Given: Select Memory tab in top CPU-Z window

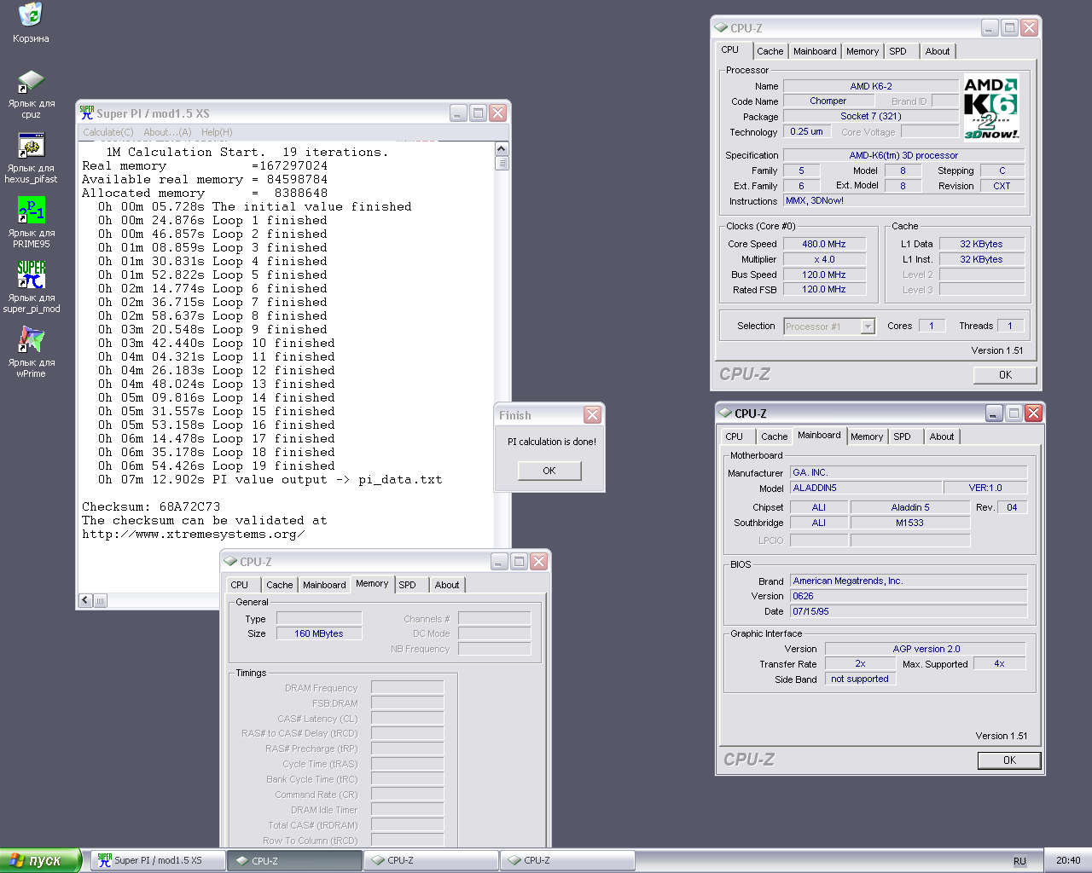Looking at the screenshot, I should 863,51.
